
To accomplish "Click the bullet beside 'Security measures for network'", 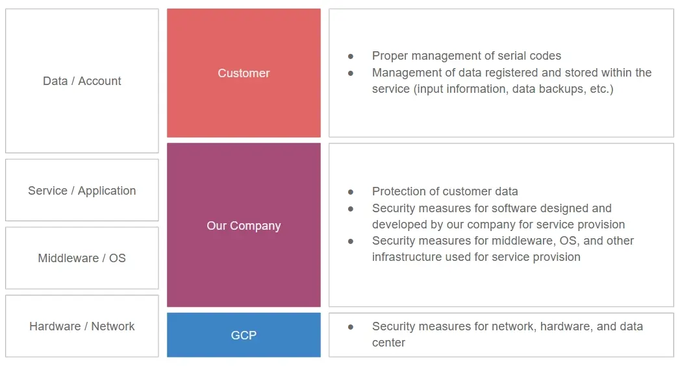I will pyautogui.click(x=351, y=327).
